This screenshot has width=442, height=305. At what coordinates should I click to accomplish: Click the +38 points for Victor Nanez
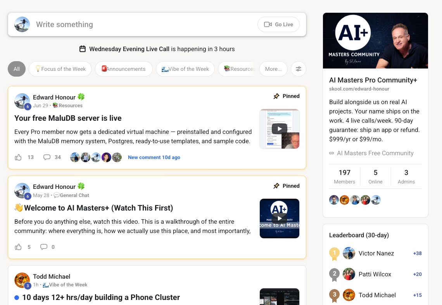point(417,253)
